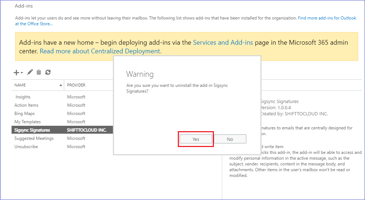Select the Action Items add-in
365x200 pixels.
(x=26, y=105)
